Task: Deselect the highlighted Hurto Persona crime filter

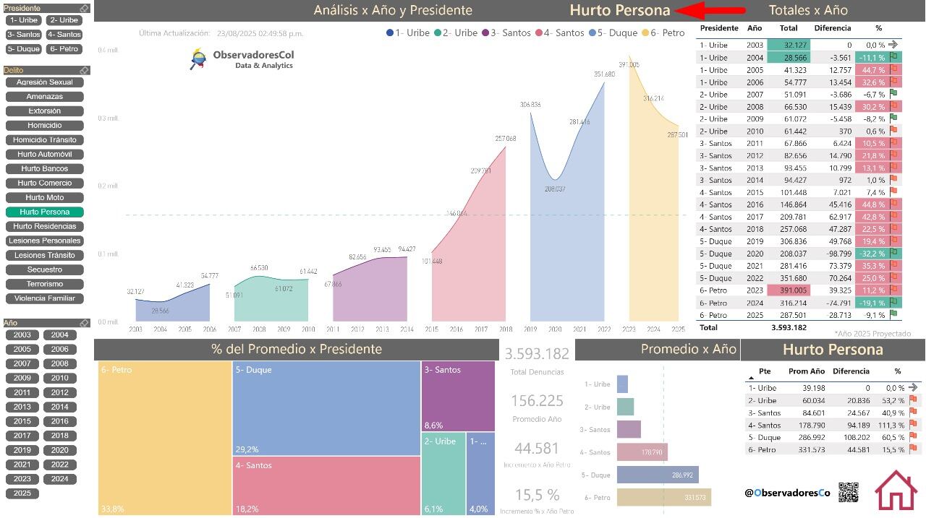Action: tap(45, 212)
